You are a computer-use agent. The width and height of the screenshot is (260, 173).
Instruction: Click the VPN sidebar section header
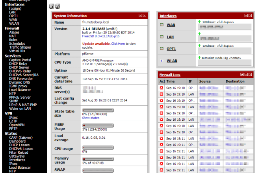(x=8, y=113)
